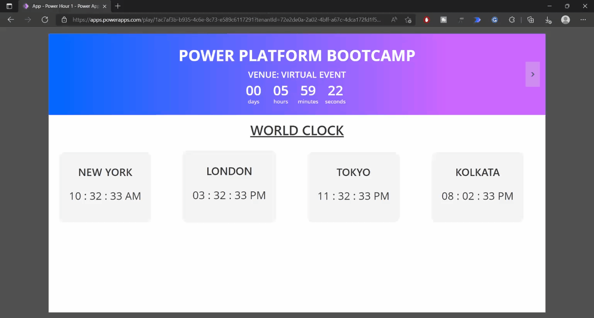Viewport: 594px width, 318px height.
Task: Add this page to favorites
Action: click(408, 20)
